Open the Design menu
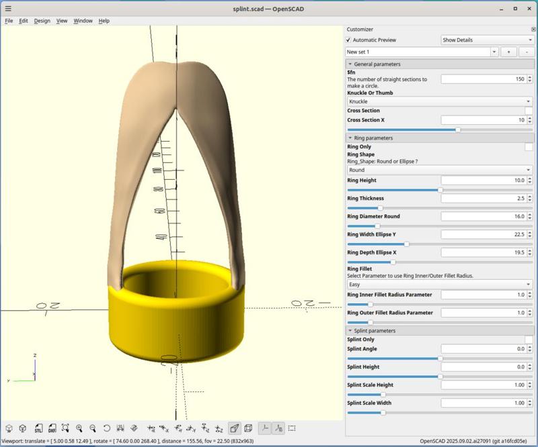 pos(42,21)
